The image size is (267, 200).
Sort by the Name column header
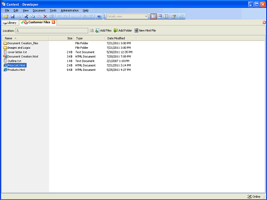[x=25, y=38]
